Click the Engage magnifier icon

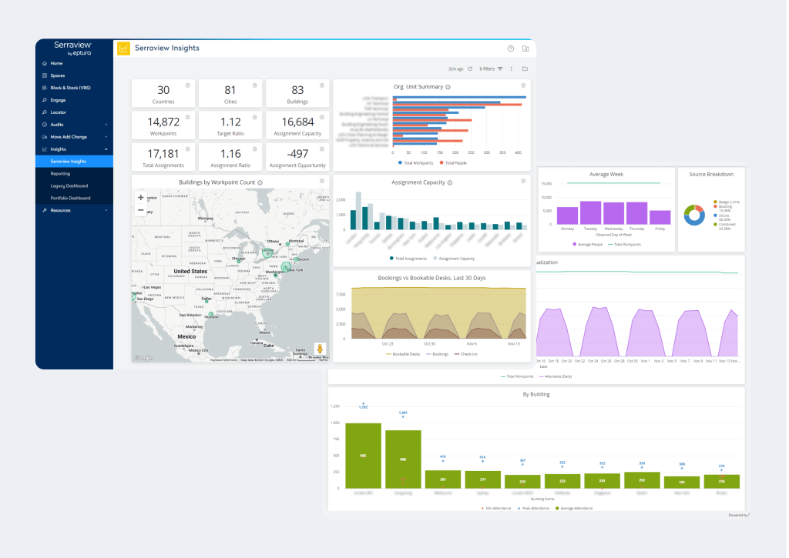(x=45, y=100)
